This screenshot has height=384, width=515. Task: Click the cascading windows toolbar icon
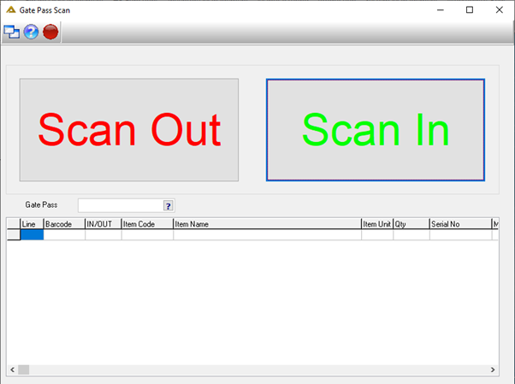click(11, 32)
